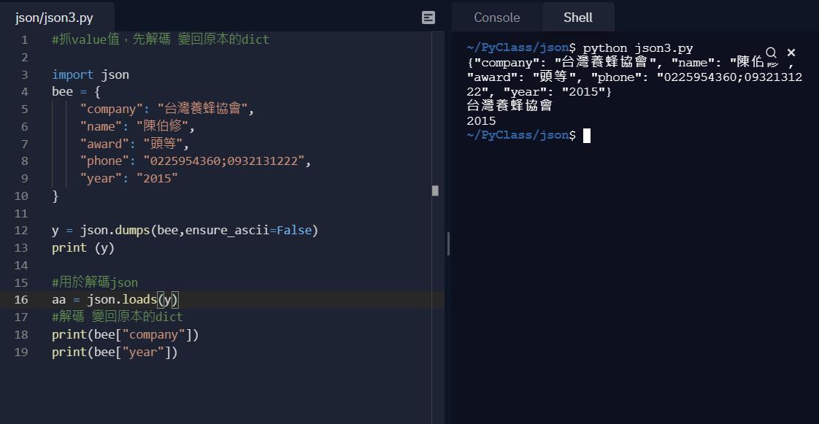Click the shell prompt after ~/PyClass/json$
This screenshot has width=819, height=424.
coord(588,134)
